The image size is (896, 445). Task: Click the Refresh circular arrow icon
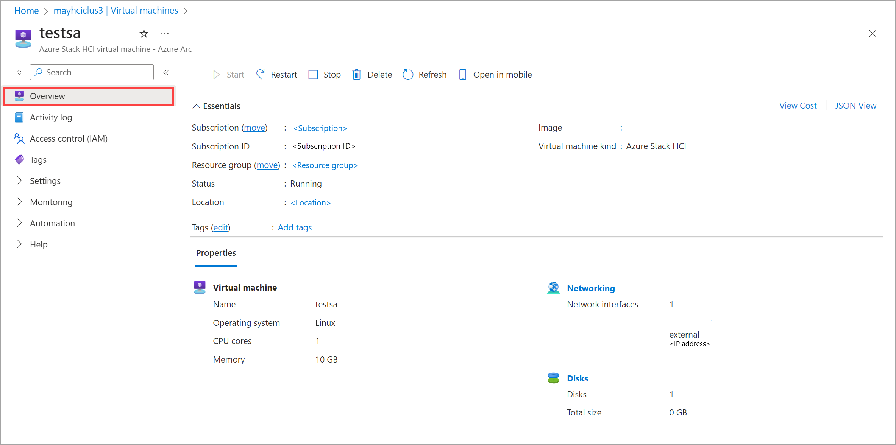tap(408, 75)
